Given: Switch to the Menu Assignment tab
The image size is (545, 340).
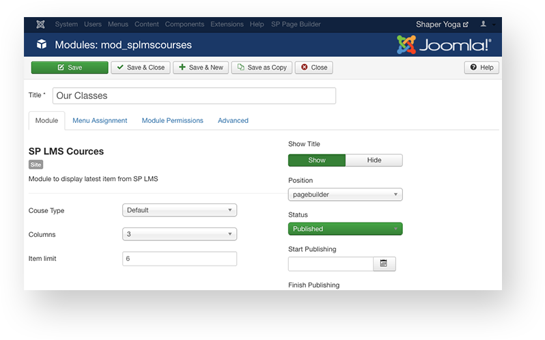Looking at the screenshot, I should [100, 120].
